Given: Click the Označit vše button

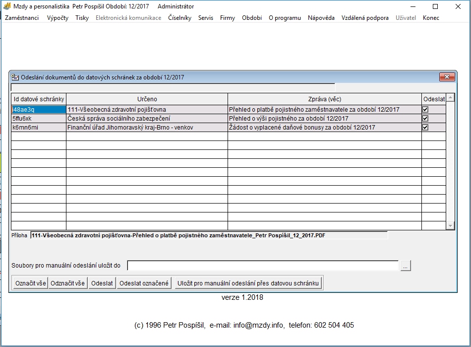Looking at the screenshot, I should pos(31,283).
